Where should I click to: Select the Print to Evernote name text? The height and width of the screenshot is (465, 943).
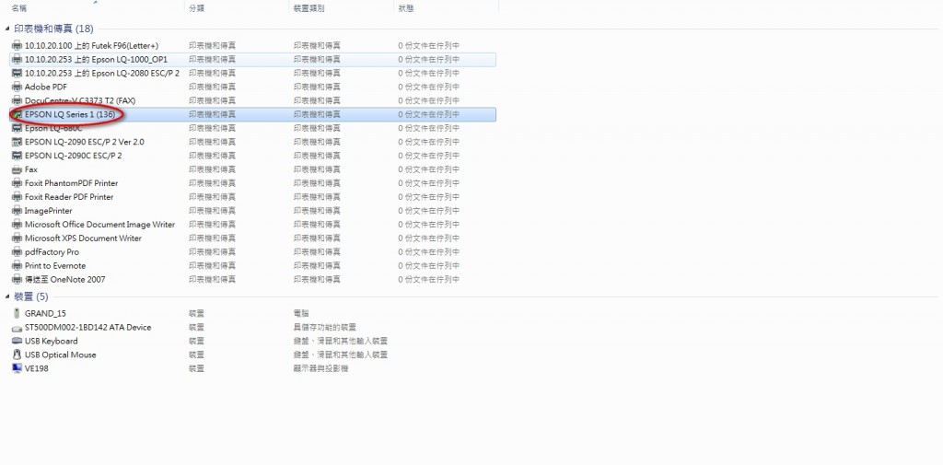[55, 266]
